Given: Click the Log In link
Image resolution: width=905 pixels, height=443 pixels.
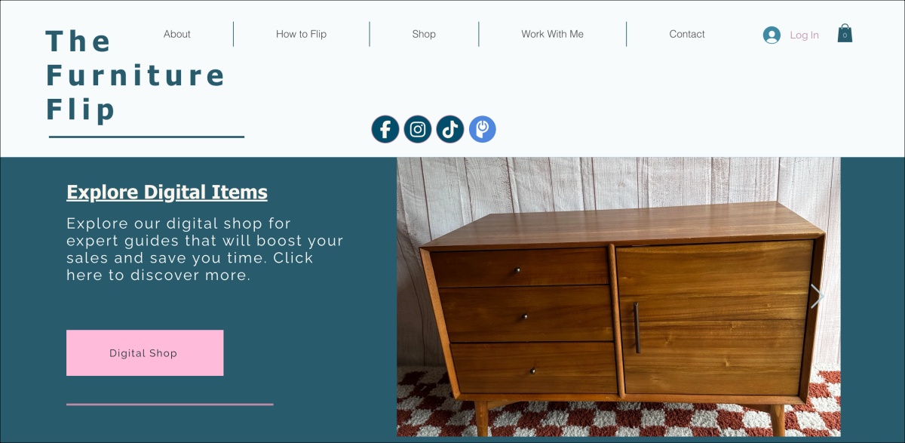Looking at the screenshot, I should pyautogui.click(x=804, y=35).
